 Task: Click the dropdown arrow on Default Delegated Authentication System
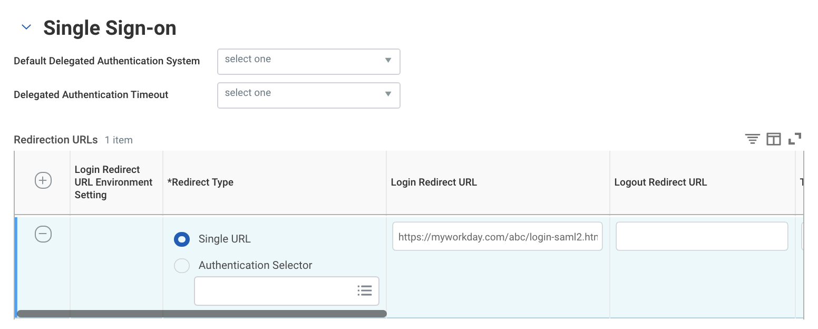pos(388,62)
